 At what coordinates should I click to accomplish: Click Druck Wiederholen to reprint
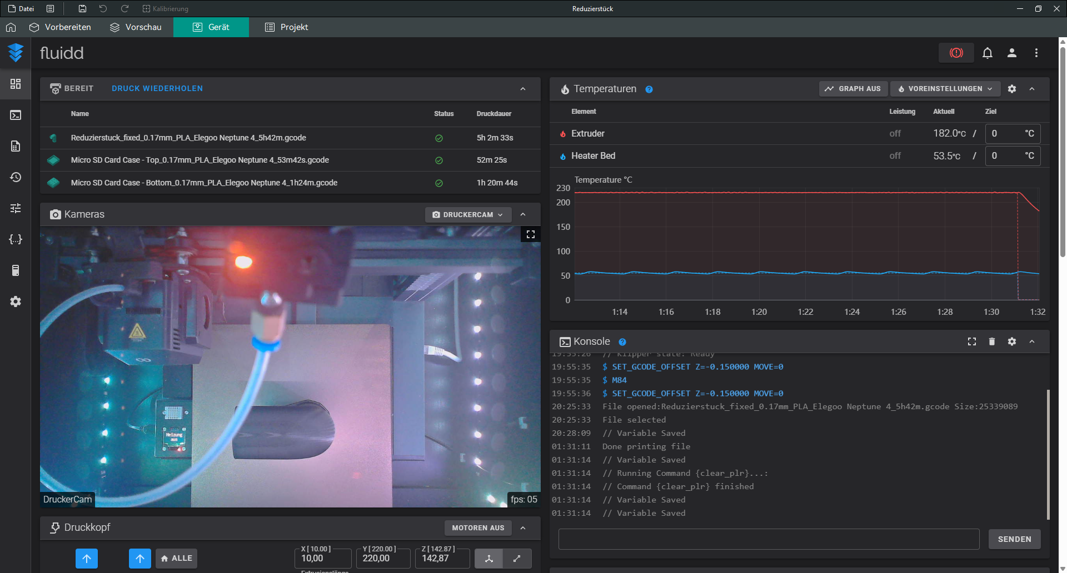[157, 89]
